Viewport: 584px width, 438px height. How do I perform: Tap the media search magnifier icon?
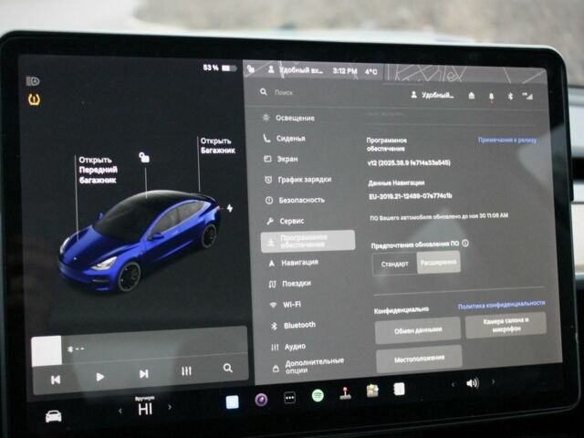point(227,369)
